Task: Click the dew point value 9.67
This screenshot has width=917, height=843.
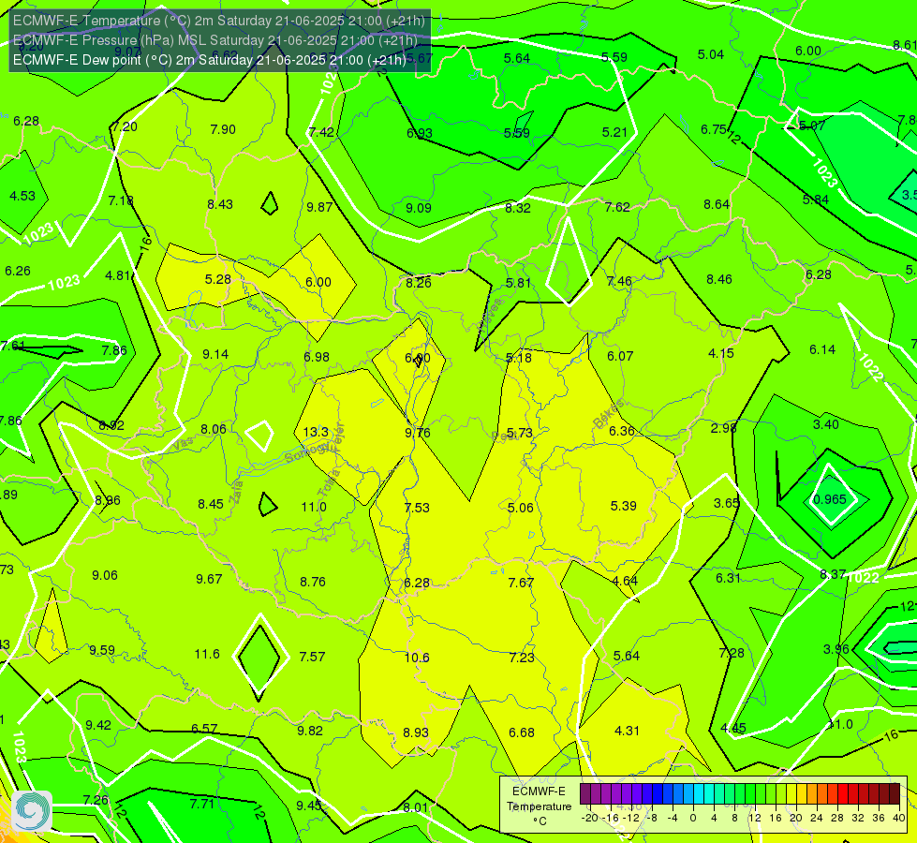Action: pos(209,579)
